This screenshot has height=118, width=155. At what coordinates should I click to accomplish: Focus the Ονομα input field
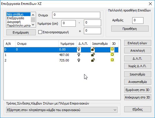click(76, 15)
